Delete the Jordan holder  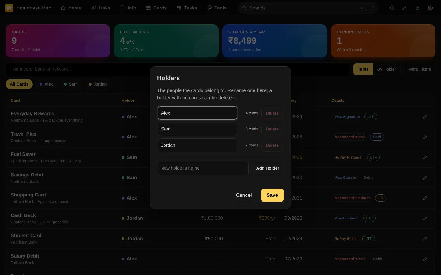[x=272, y=145]
